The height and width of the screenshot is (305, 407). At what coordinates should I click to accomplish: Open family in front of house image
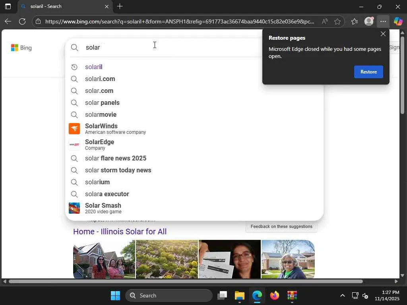[x=104, y=259]
